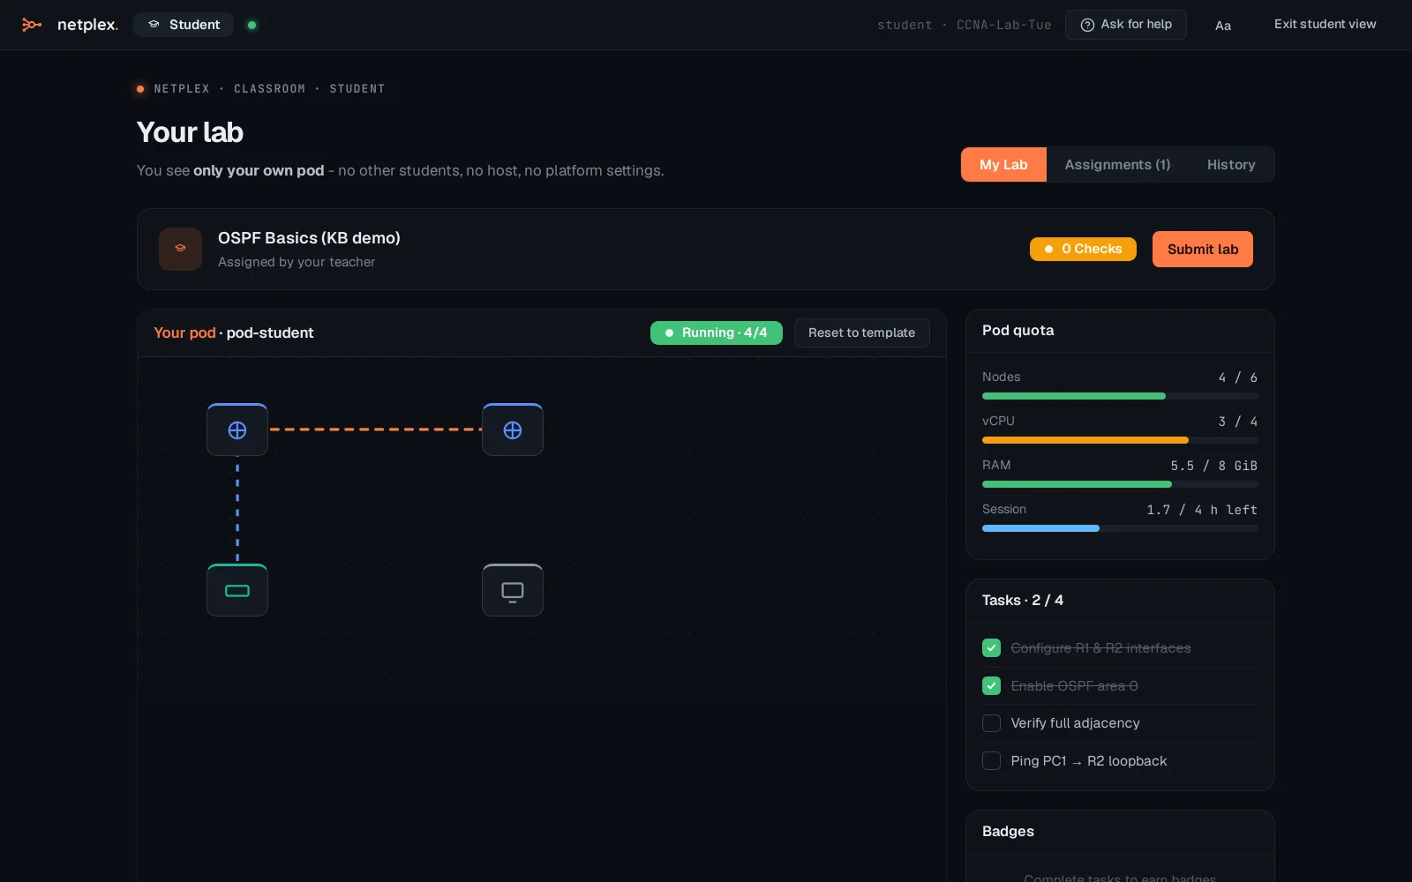Submit the lab
1412x882 pixels.
click(1203, 250)
